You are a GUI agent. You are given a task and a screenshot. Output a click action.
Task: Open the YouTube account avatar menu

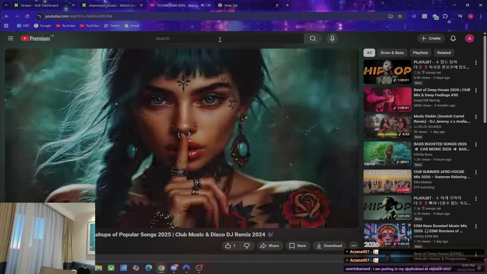[469, 38]
